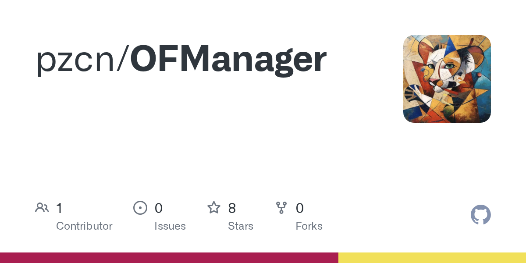Select the forks count 0

[x=300, y=208]
